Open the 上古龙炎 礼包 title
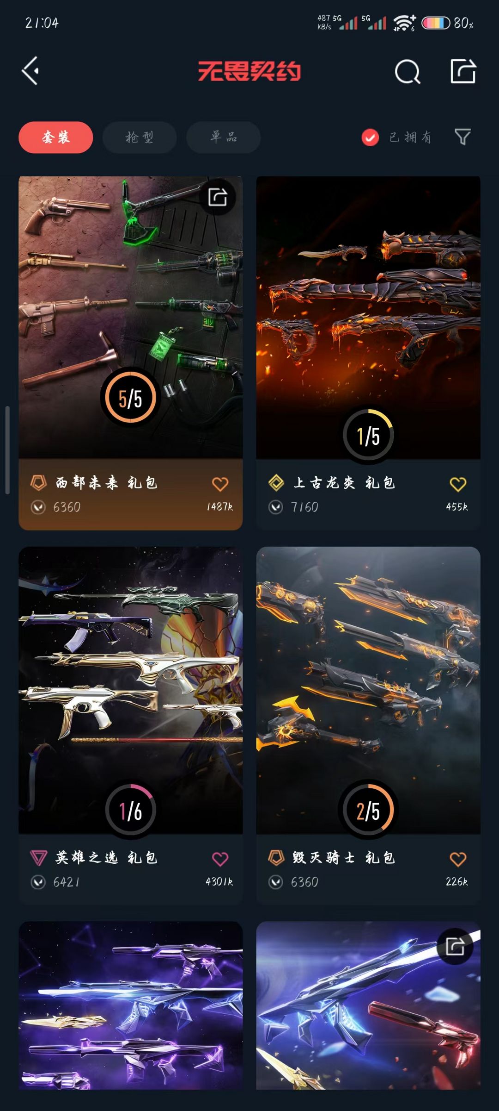The height and width of the screenshot is (1111, 499). point(344,483)
